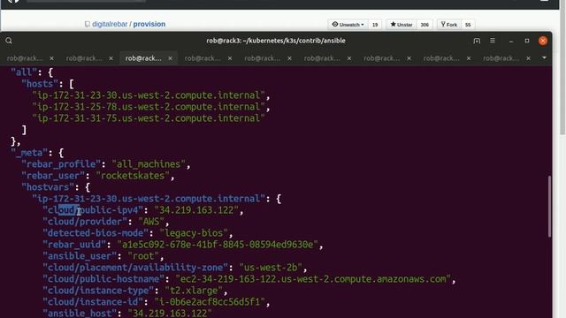Click the fork icon on Fork button
566x318 pixels.
pos(443,24)
